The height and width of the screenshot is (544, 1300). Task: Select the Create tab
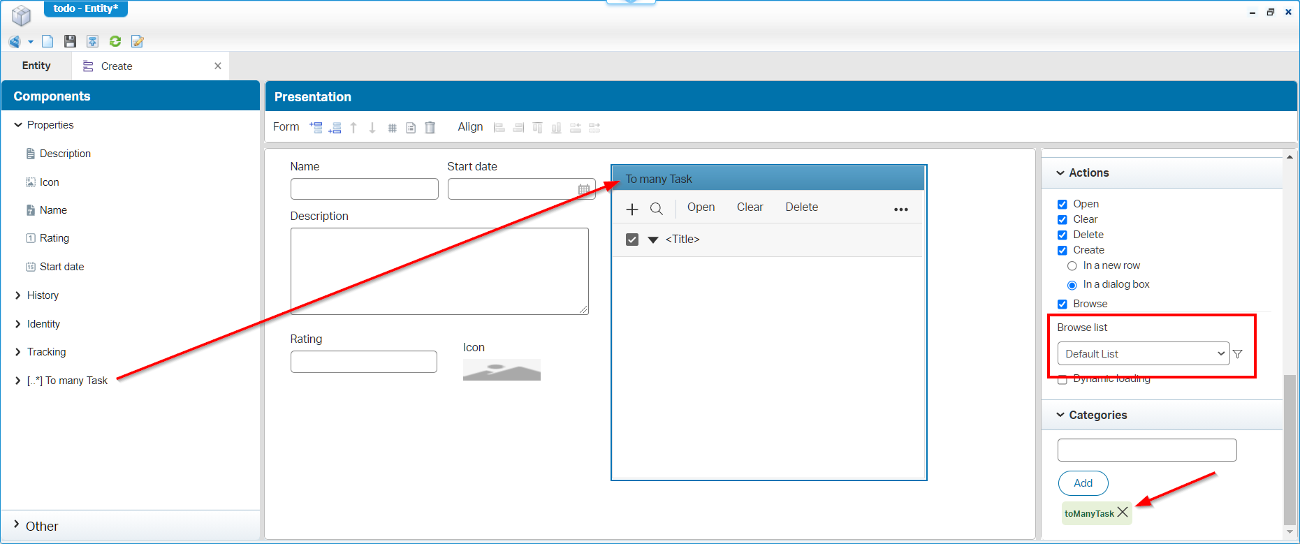pyautogui.click(x=117, y=66)
